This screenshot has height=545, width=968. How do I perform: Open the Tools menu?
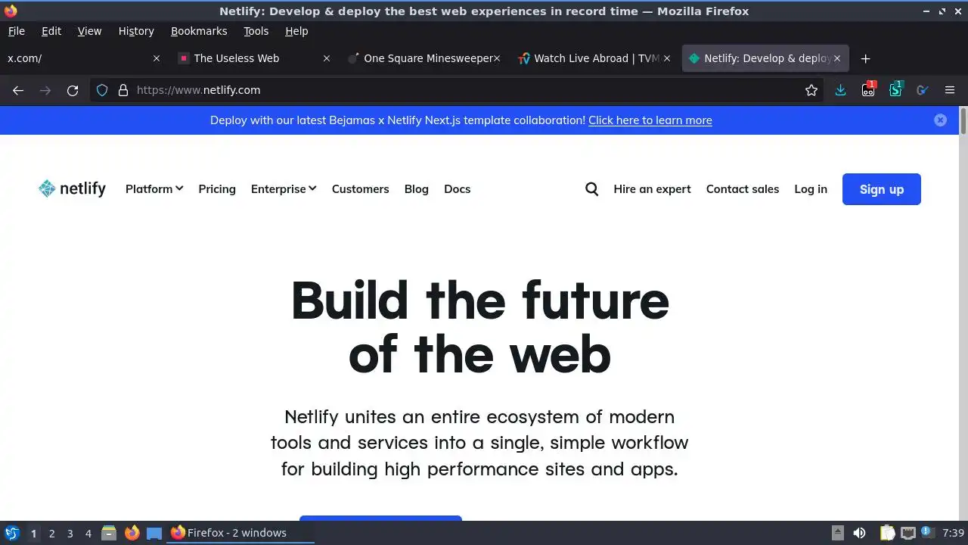coord(256,31)
